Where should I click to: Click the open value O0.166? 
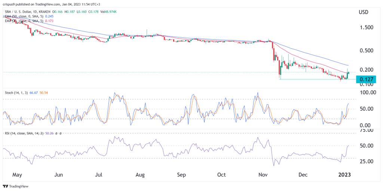click(x=57, y=12)
